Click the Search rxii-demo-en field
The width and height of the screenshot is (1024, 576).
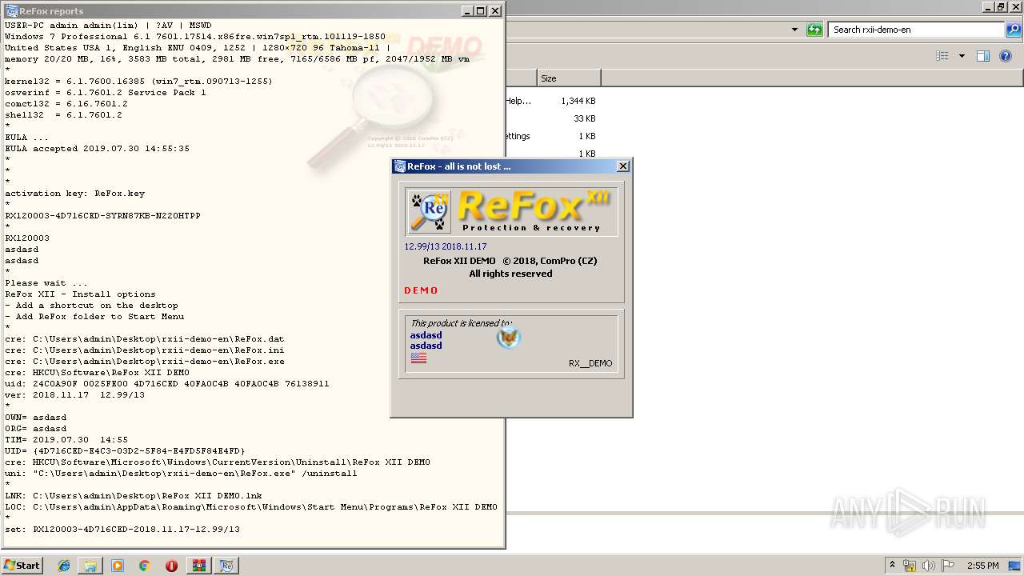click(x=916, y=30)
